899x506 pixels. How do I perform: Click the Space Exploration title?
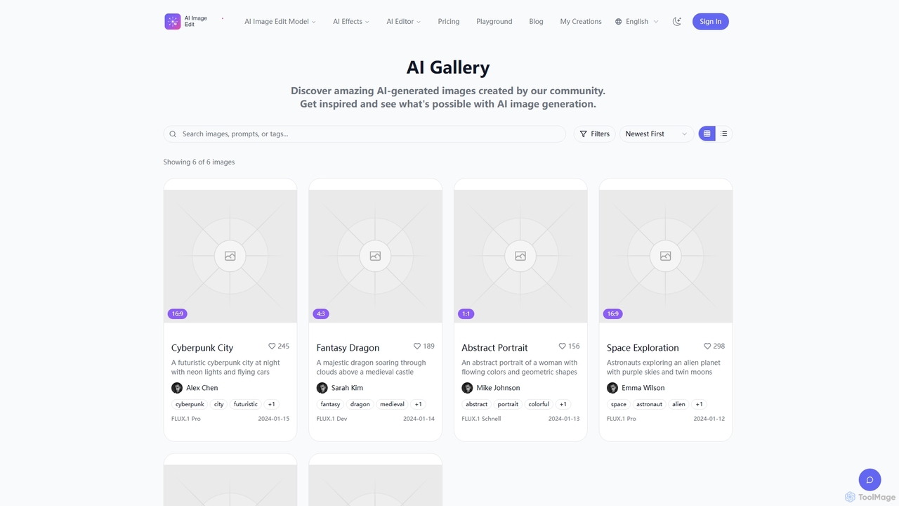(x=643, y=348)
